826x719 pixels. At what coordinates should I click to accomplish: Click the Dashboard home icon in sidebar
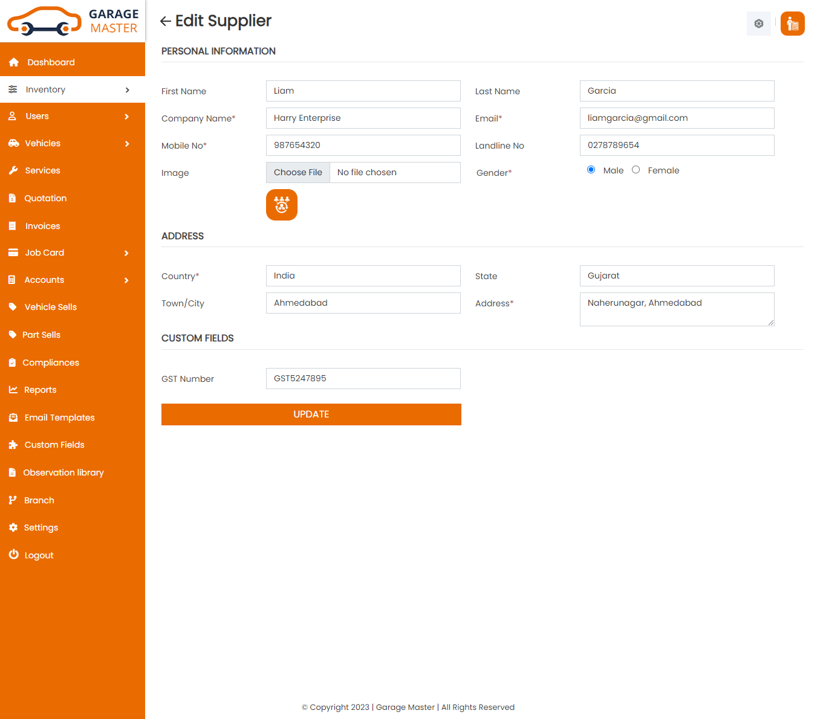coord(14,62)
